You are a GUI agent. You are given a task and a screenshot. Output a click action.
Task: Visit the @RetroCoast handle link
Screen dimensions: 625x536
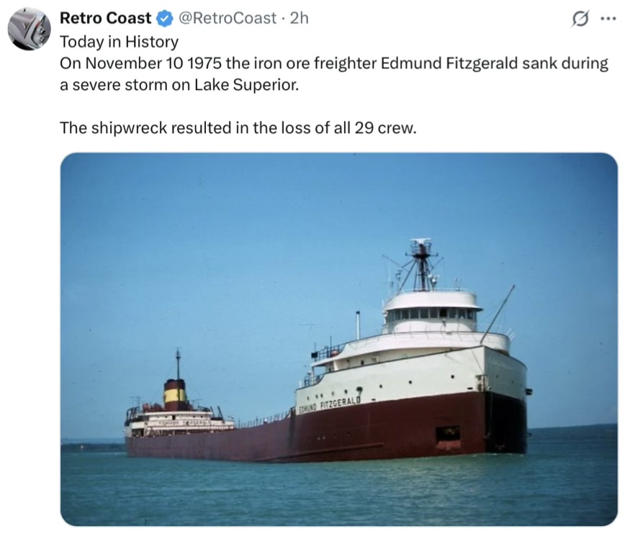click(x=226, y=18)
